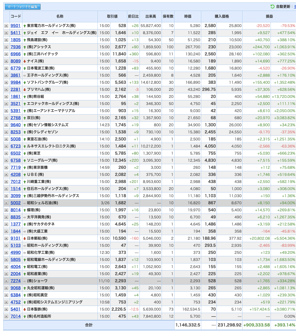
Task: Click the down arrow icon beside プリマハム
Action: pos(25,90)
